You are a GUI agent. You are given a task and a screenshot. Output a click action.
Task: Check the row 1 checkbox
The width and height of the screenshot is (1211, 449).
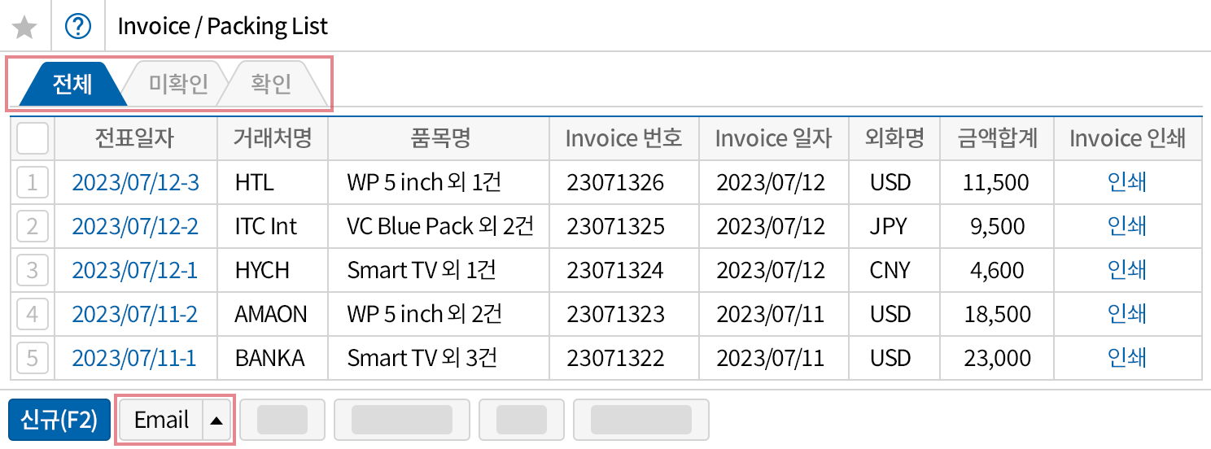tap(33, 182)
